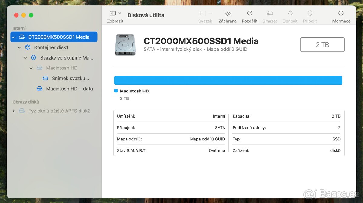363x203 pixels.
Task: Open the Zobrazit view dropdown
Action: (114, 13)
